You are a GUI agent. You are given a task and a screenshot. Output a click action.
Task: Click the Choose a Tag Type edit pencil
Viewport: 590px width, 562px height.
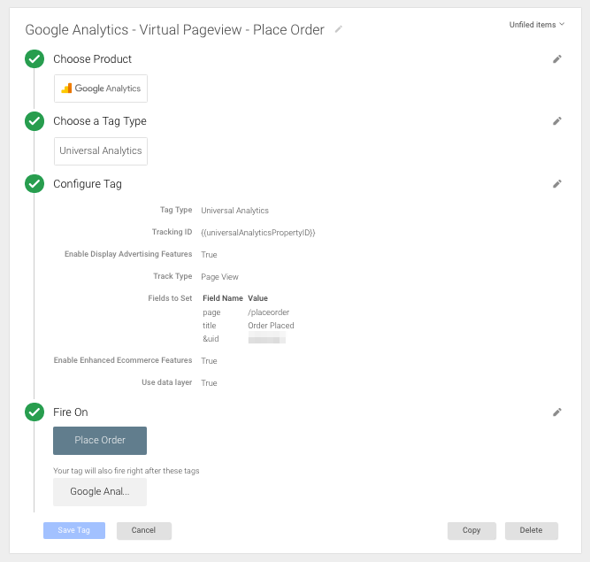click(x=557, y=121)
